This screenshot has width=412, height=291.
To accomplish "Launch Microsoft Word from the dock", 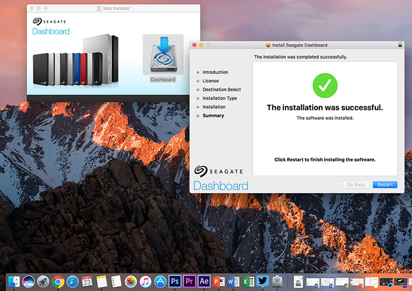I will (233, 281).
